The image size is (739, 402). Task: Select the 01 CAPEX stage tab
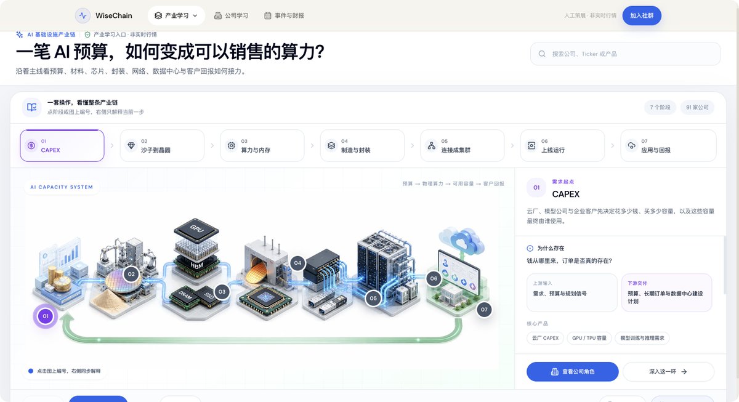pyautogui.click(x=62, y=145)
